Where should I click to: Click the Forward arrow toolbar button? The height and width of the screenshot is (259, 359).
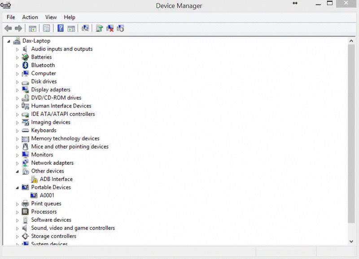pos(18,28)
